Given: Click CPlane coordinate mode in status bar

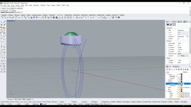Looking at the screenshot, I should [x=2, y=104].
